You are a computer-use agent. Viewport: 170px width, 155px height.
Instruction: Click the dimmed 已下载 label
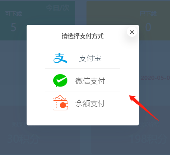click(x=148, y=14)
